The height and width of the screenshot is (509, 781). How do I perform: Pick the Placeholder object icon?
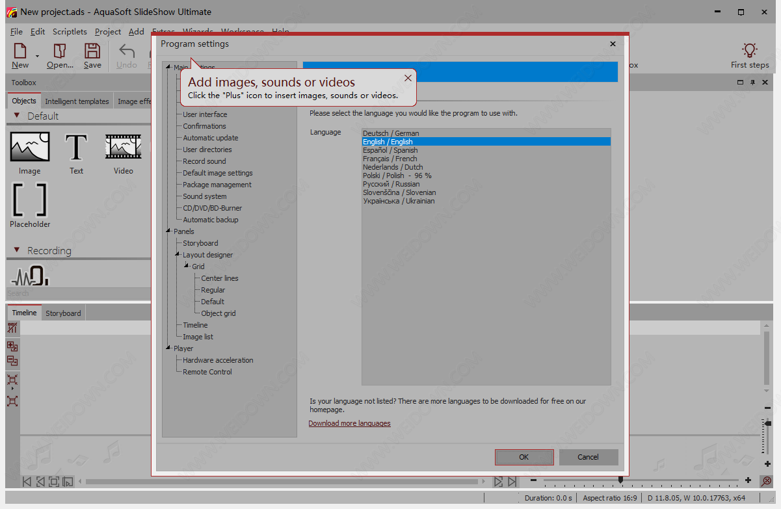30,200
